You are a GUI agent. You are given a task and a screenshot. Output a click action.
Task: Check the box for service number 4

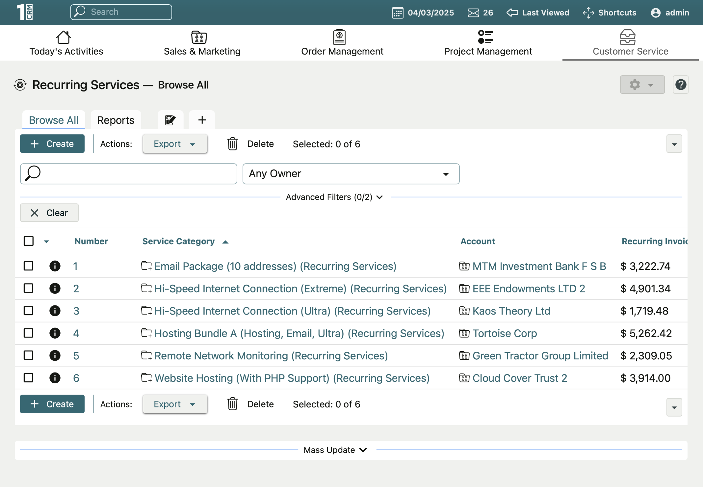(29, 333)
